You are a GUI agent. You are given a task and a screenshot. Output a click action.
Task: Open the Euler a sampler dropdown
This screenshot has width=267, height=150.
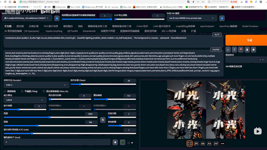click(x=36, y=85)
